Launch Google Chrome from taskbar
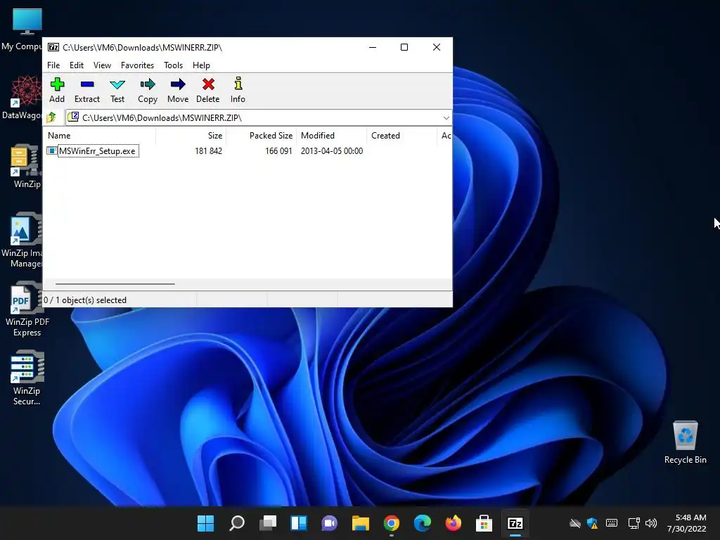 [391, 523]
